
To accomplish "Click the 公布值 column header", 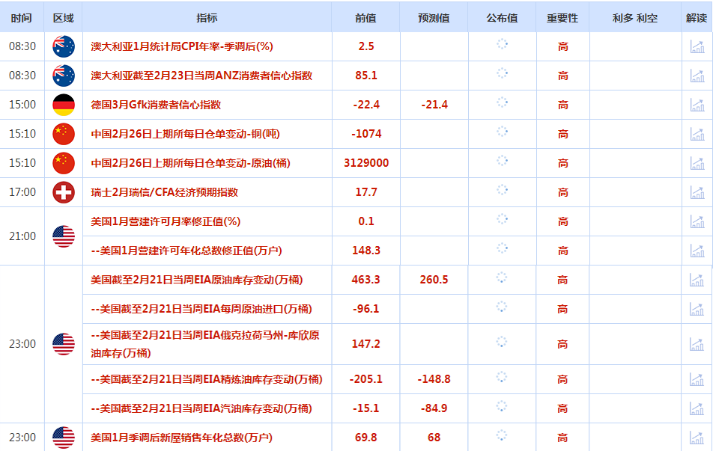I will click(502, 18).
